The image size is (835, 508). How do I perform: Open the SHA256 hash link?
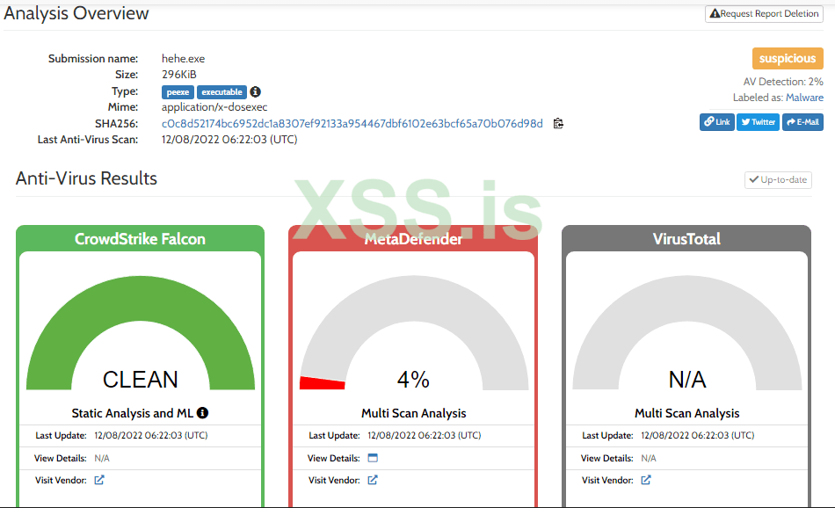(352, 124)
